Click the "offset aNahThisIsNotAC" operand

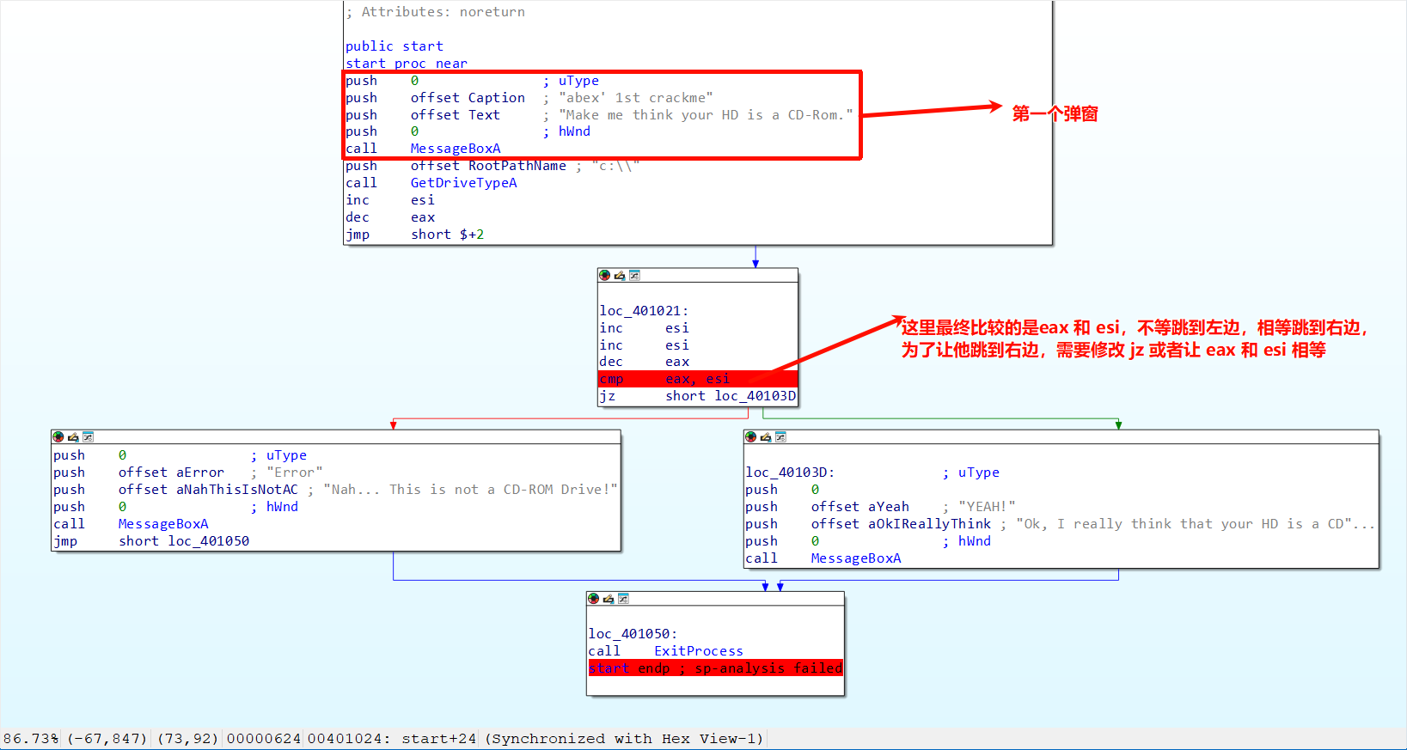pyautogui.click(x=207, y=490)
